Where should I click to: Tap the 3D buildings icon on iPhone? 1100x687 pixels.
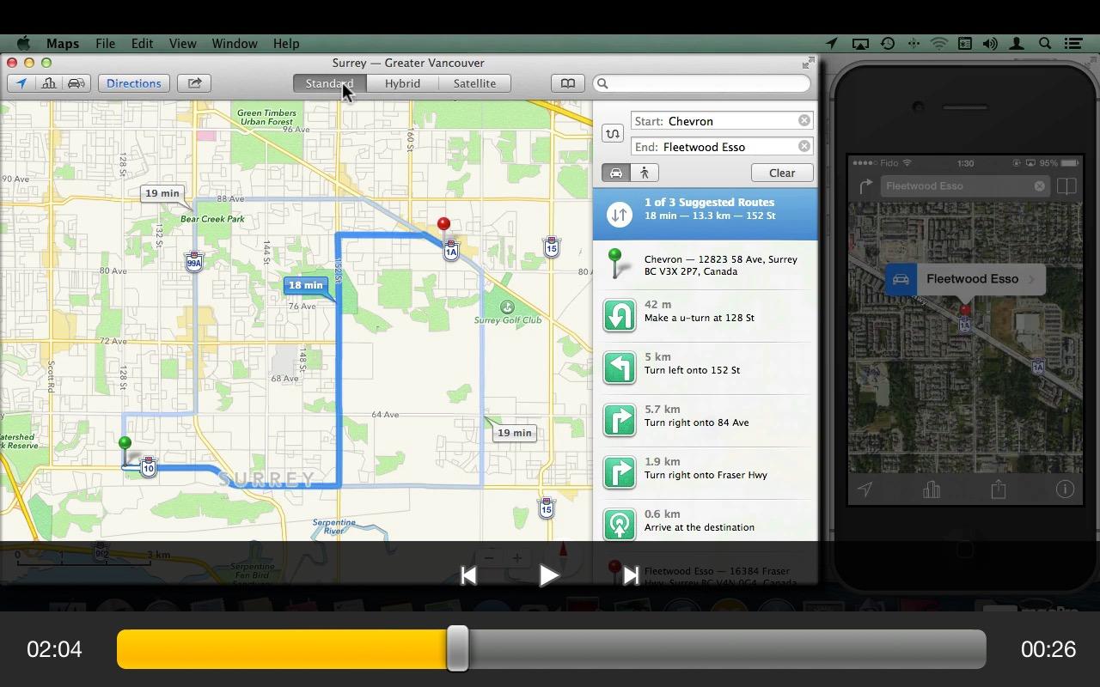tap(932, 489)
